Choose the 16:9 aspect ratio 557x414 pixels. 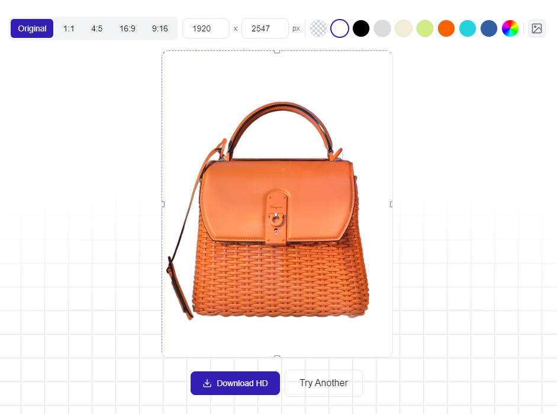(x=127, y=28)
